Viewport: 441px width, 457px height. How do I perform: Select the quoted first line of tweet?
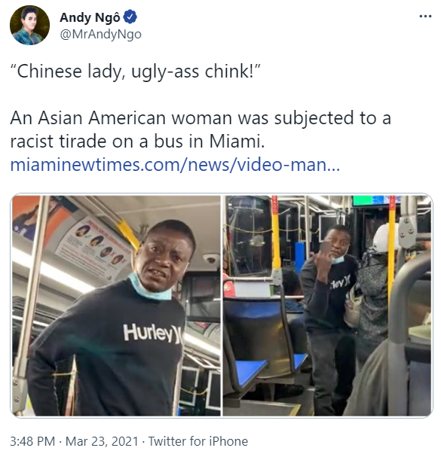pyautogui.click(x=135, y=72)
